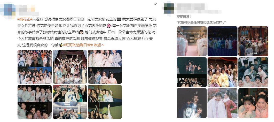Viewport: 274px width, 122px height.
Task: Open the pale-robed women image in the right post
Action: tap(192, 41)
